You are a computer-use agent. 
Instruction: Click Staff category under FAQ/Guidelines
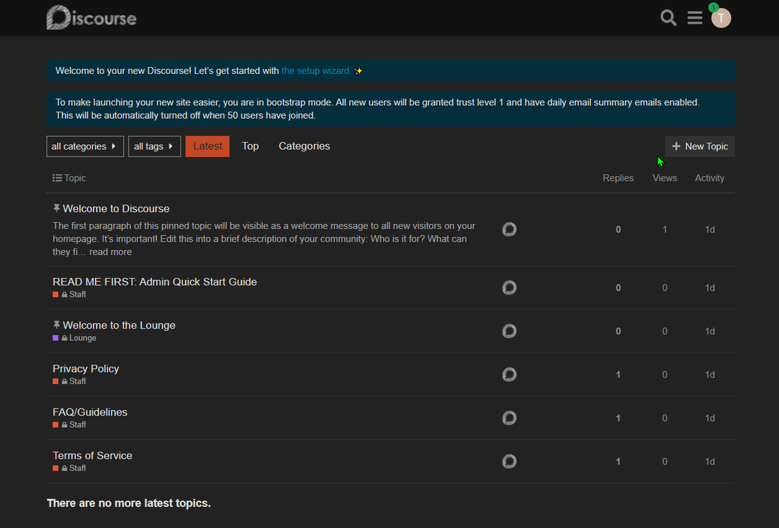pyautogui.click(x=69, y=425)
